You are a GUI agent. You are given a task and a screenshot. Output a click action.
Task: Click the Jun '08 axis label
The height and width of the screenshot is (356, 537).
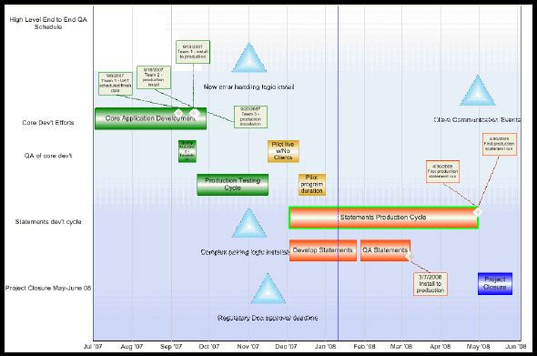click(x=516, y=346)
